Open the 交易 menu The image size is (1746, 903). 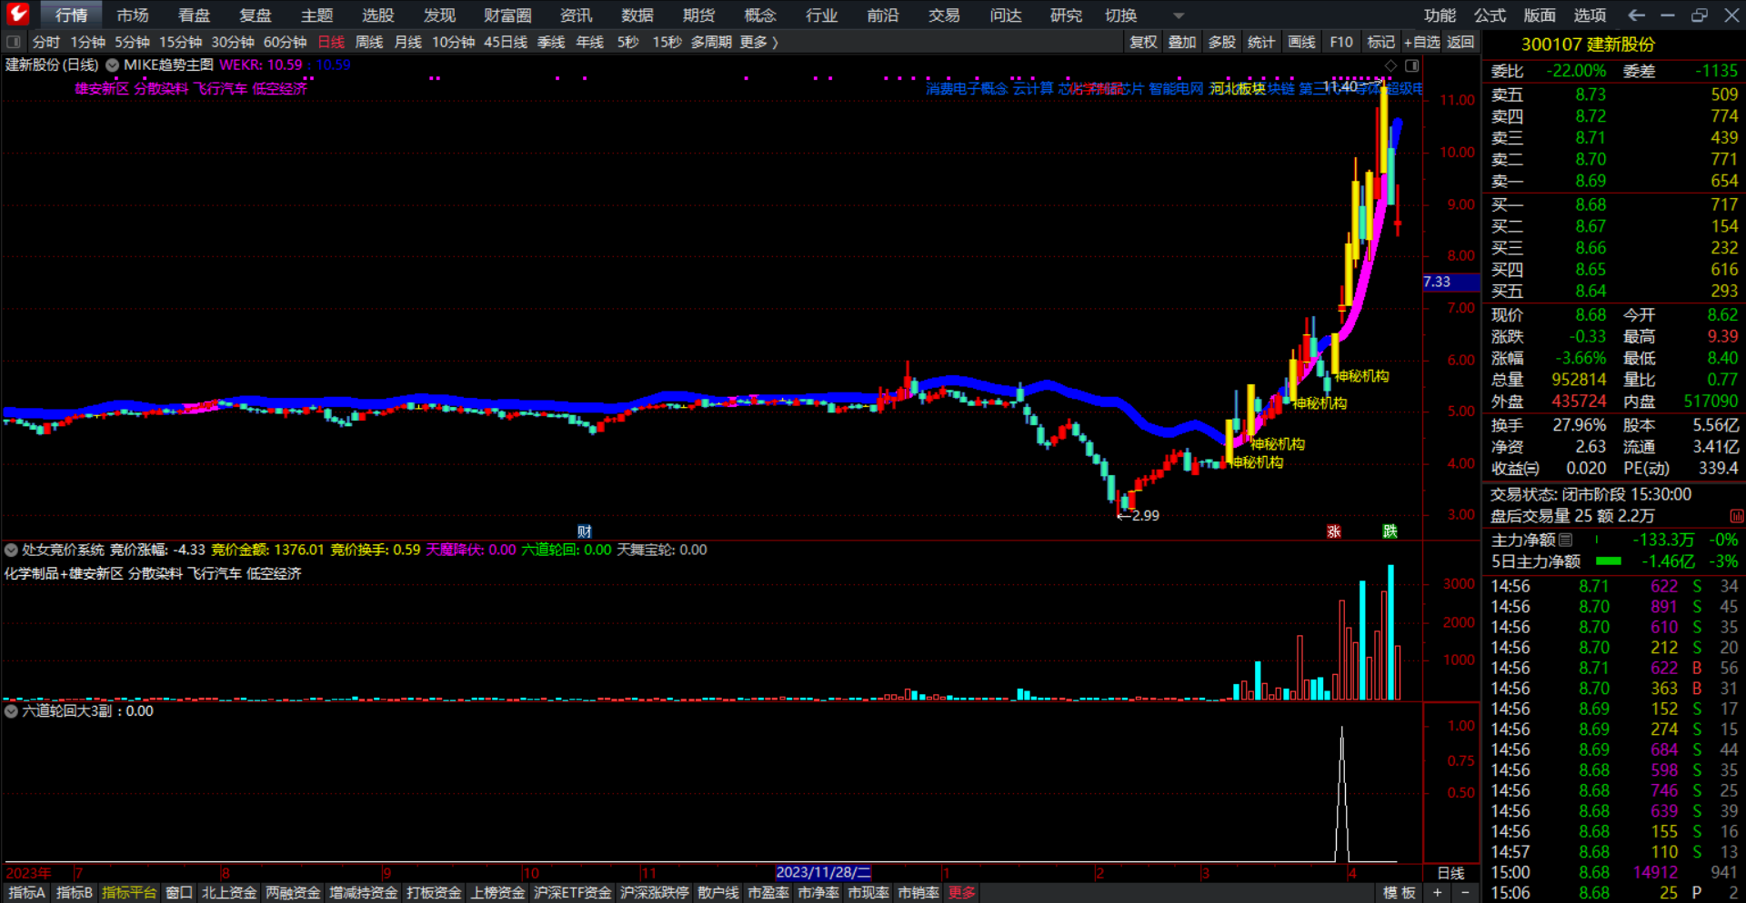[944, 15]
